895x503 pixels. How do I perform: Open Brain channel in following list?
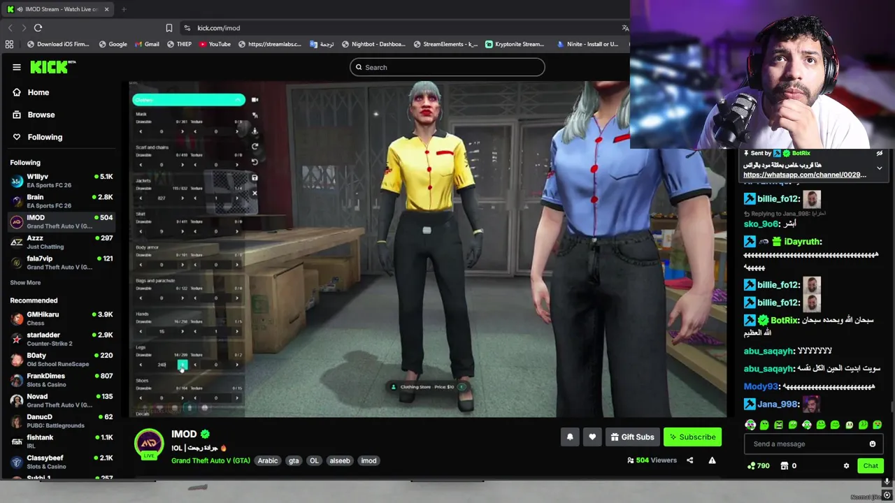tap(62, 201)
